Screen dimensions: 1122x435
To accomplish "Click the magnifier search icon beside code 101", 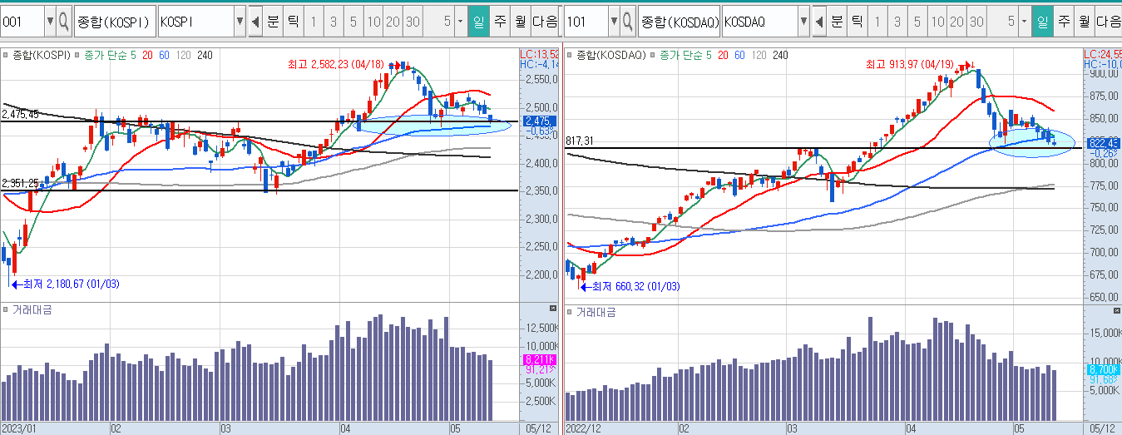I will pyautogui.click(x=629, y=22).
